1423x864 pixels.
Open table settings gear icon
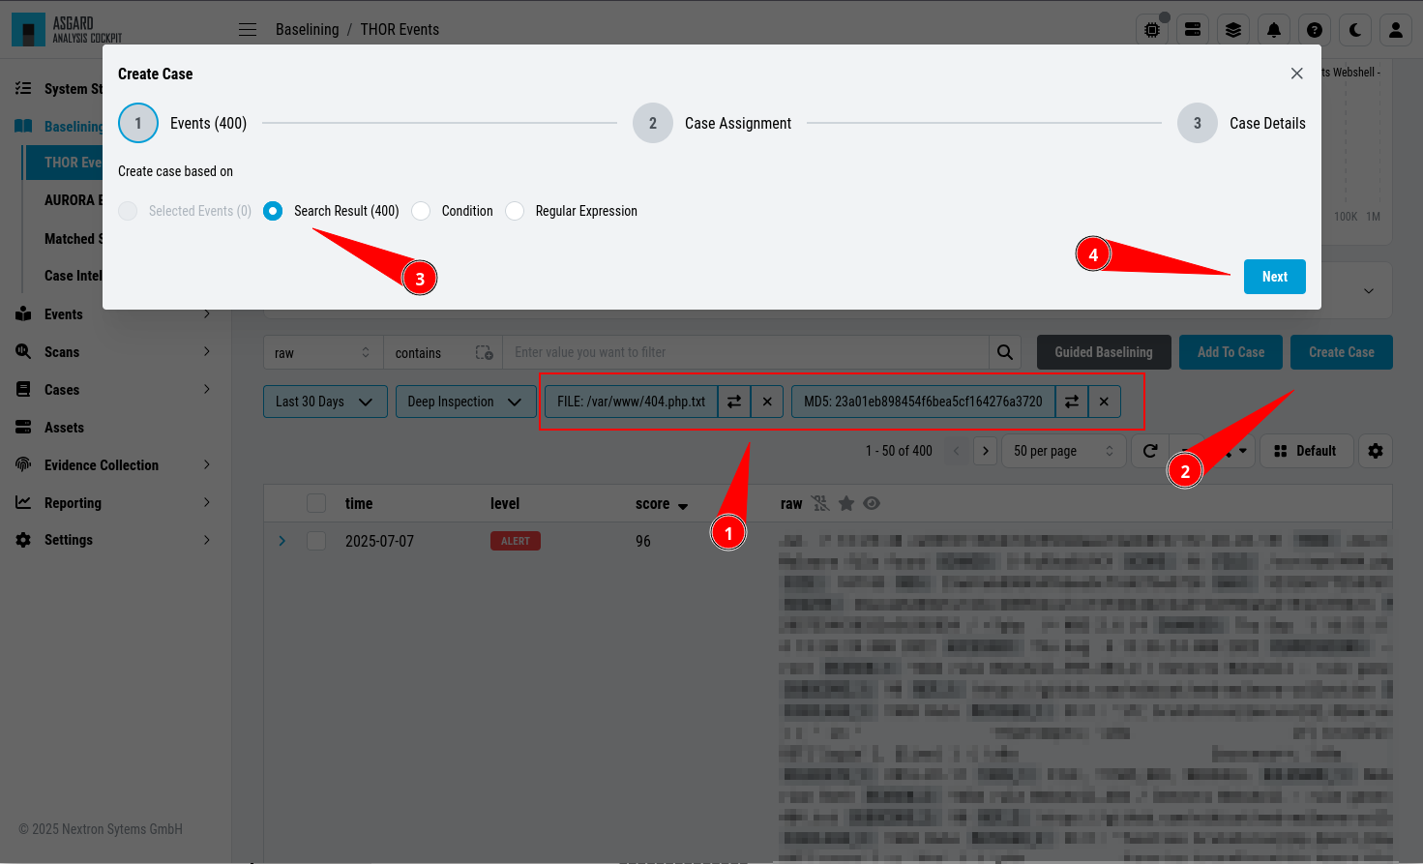coord(1376,451)
